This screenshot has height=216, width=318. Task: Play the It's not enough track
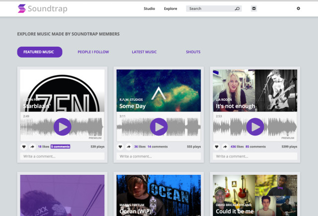255,127
